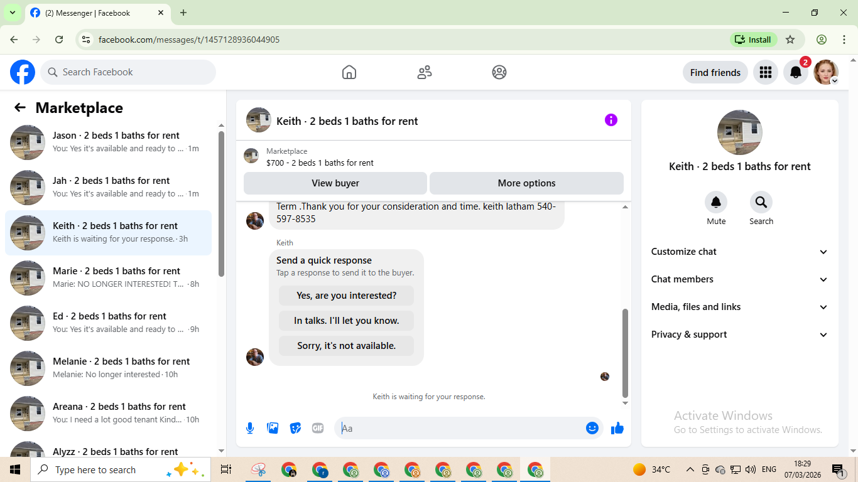The height and width of the screenshot is (482, 858).
Task: Open the Facebook logo home link
Action: point(23,72)
